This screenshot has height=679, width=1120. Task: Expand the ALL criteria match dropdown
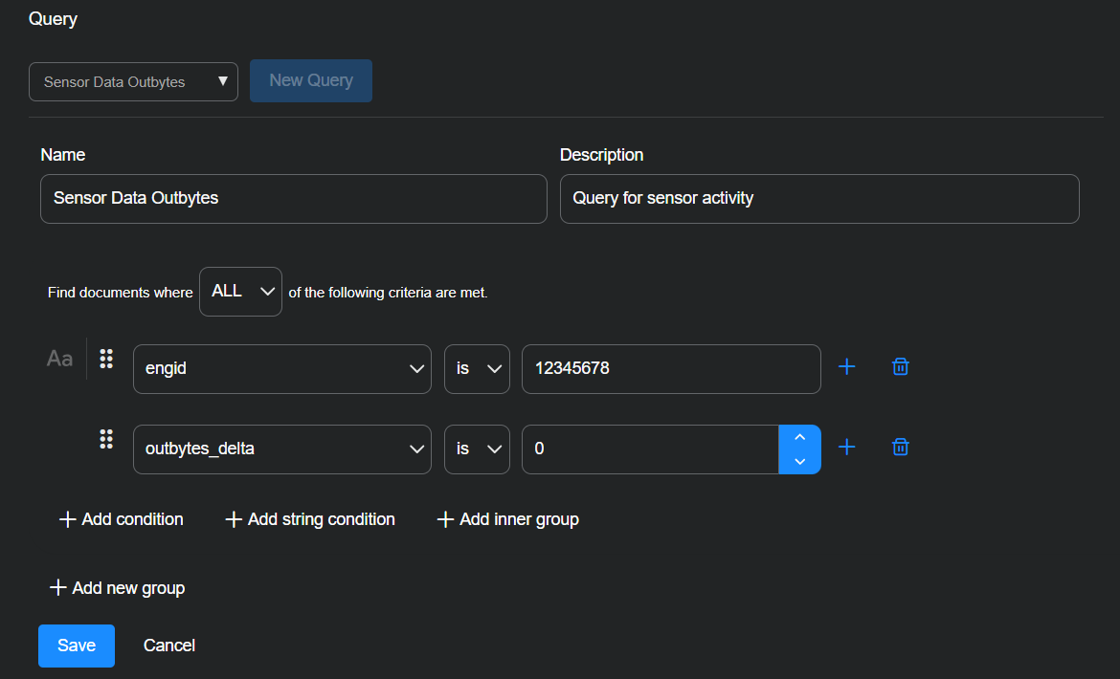(x=240, y=292)
